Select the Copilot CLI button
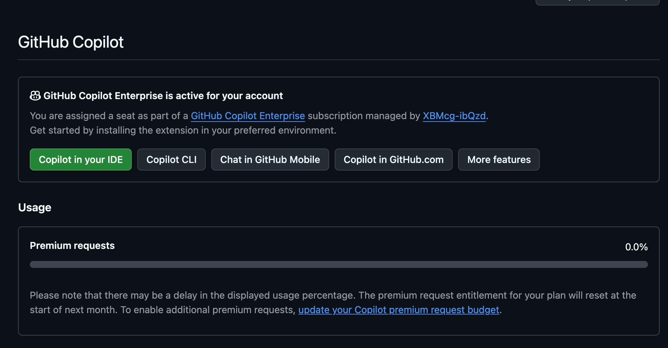Image resolution: width=668 pixels, height=348 pixels. coord(171,159)
